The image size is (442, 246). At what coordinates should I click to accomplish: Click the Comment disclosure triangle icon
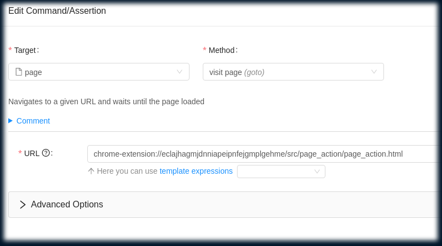[10, 121]
